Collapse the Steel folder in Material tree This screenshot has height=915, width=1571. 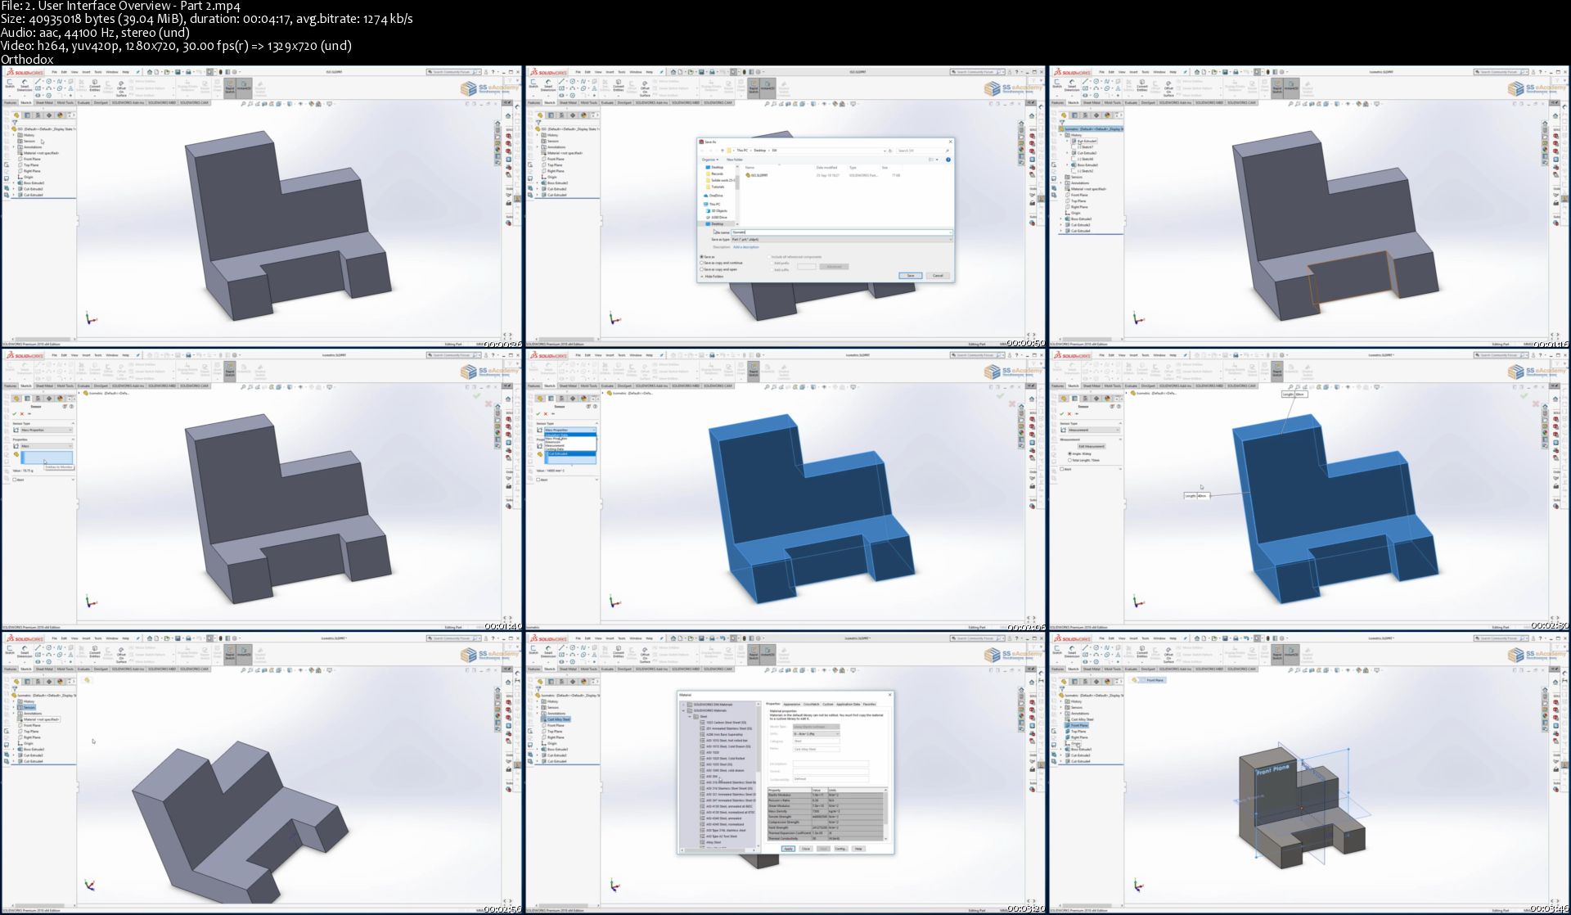691,717
